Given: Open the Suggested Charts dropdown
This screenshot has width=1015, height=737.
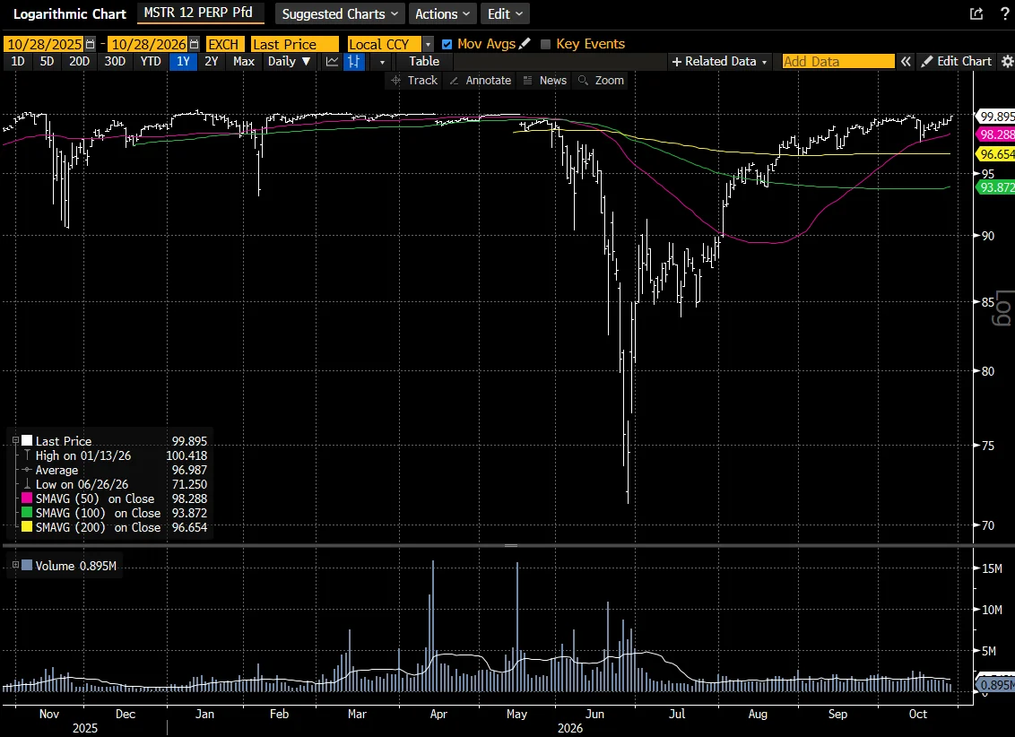Looking at the screenshot, I should click(340, 13).
